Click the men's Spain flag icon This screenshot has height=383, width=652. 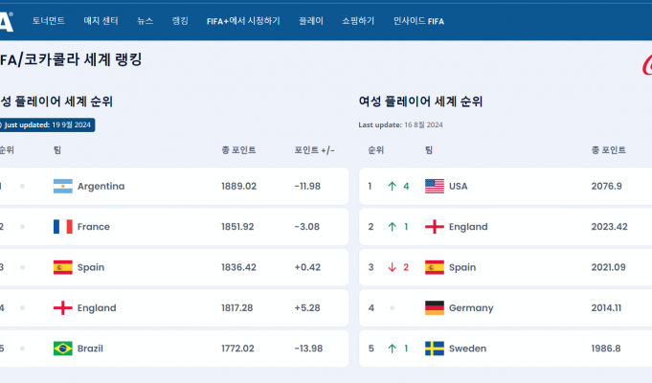click(x=63, y=267)
